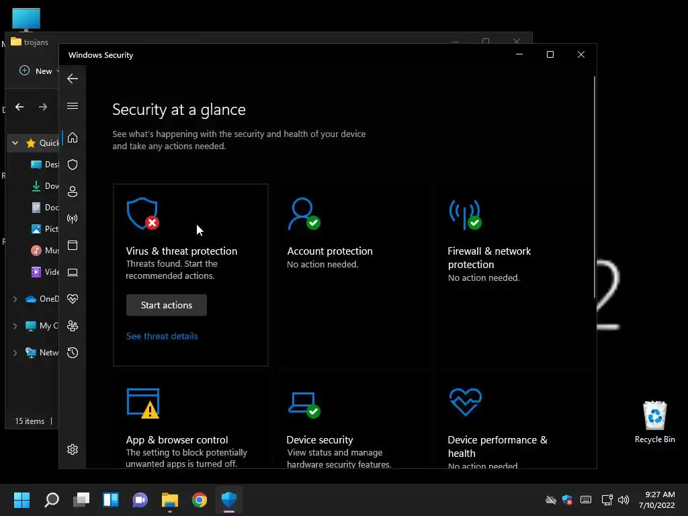Select Pictures in Explorer navigation pane

(44, 229)
